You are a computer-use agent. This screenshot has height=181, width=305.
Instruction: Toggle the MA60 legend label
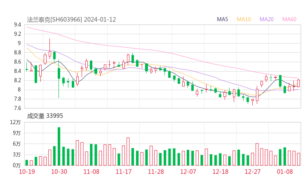(x=289, y=19)
